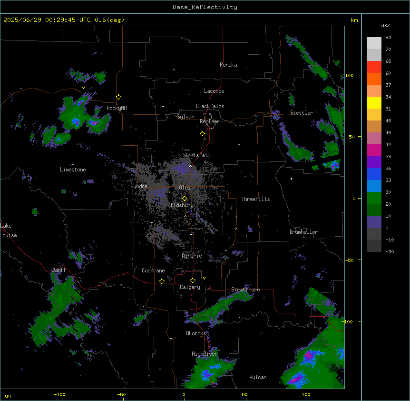Click the Strathmore label

pos(245,290)
